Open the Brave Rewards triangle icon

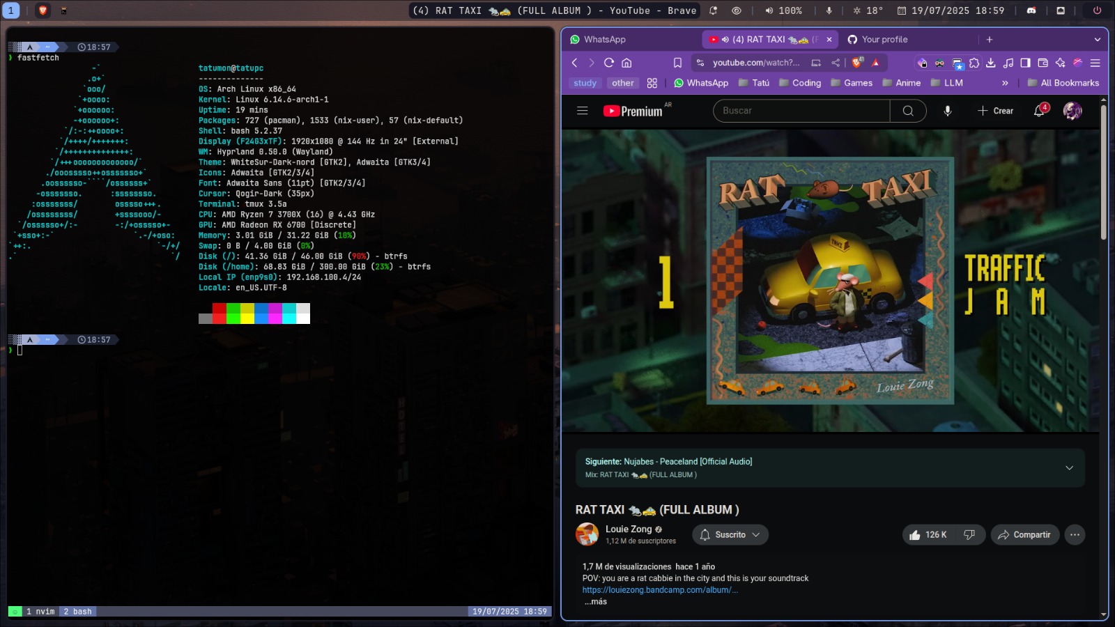coord(876,63)
